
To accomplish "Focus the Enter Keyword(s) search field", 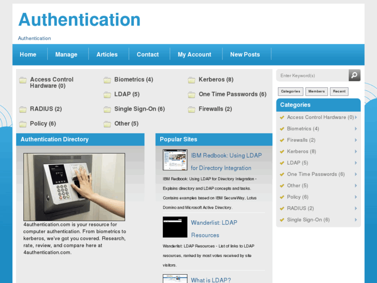I will click(312, 75).
